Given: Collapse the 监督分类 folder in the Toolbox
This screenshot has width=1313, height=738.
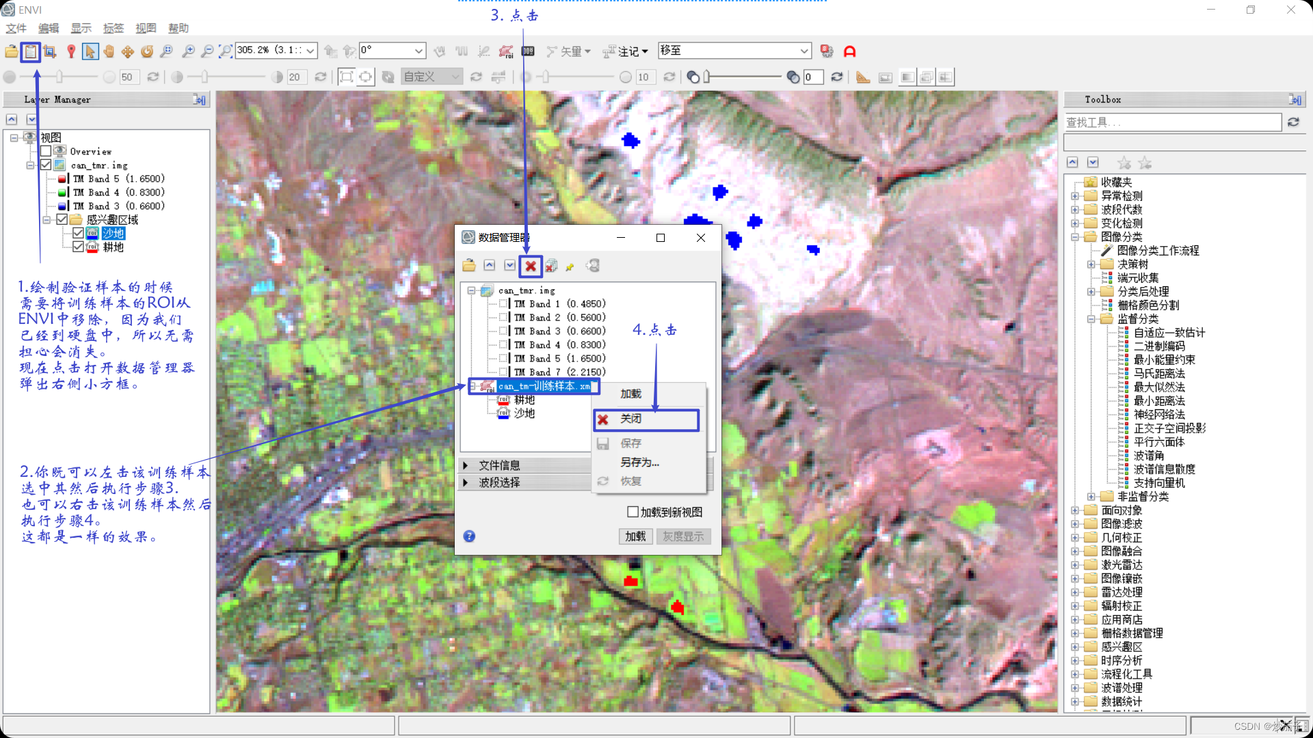Looking at the screenshot, I should pyautogui.click(x=1091, y=319).
